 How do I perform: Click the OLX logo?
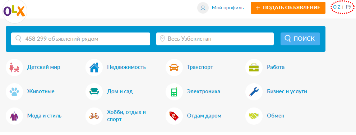[14, 11]
